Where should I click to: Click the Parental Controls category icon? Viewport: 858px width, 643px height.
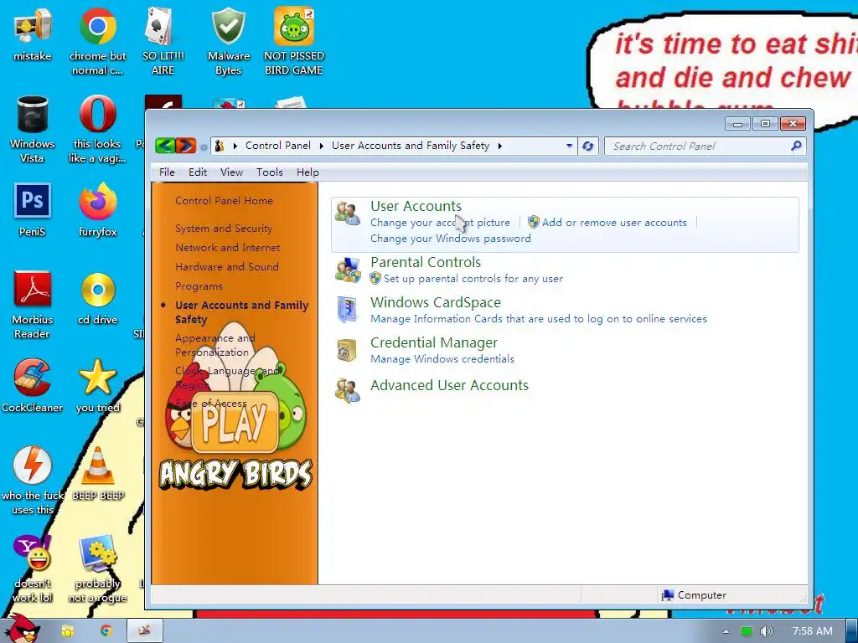348,270
